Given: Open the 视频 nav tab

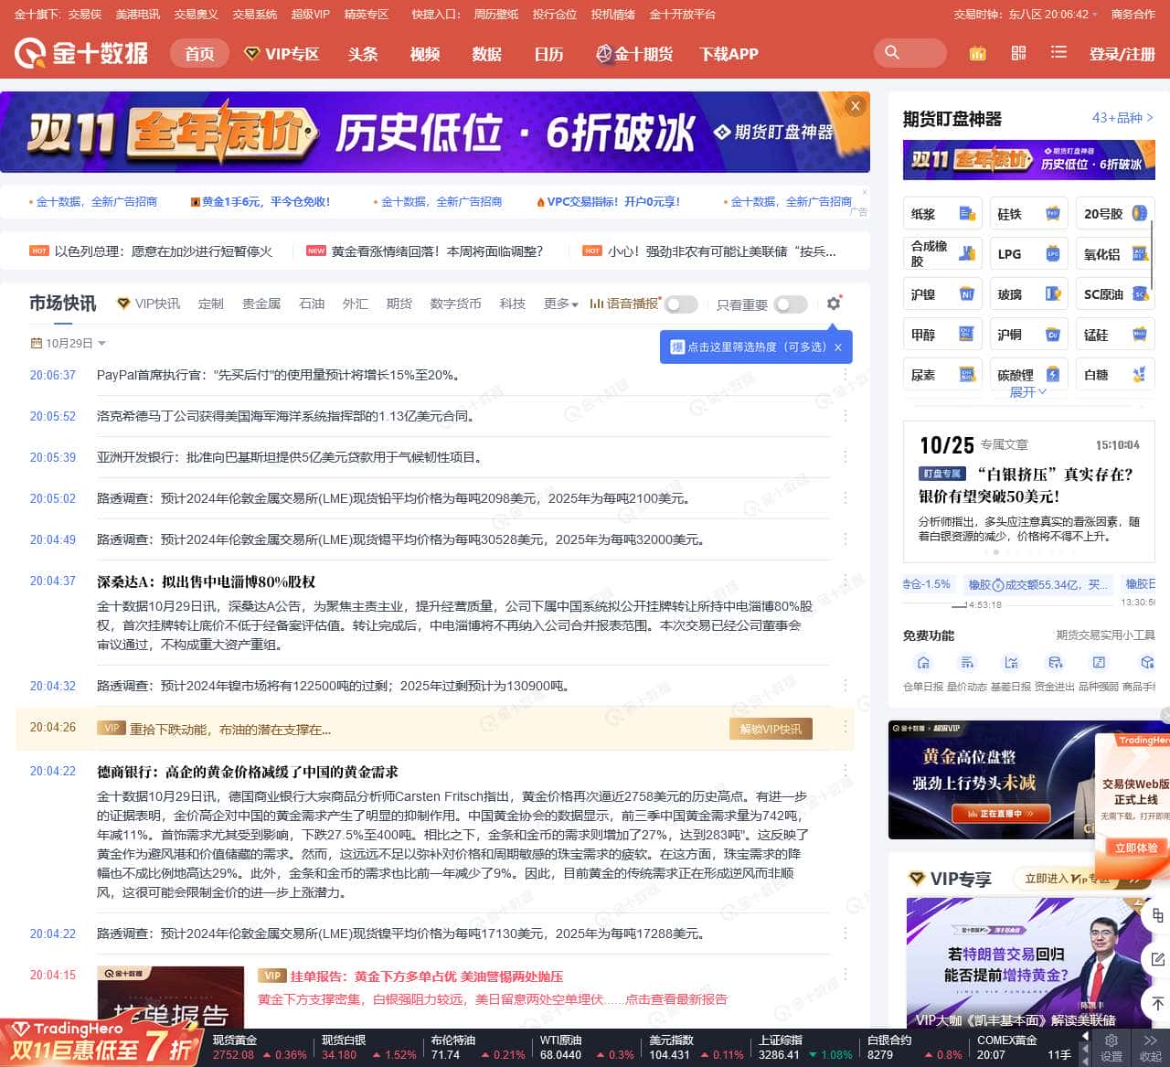Looking at the screenshot, I should (x=425, y=54).
